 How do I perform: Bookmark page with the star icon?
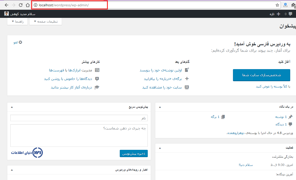277,5
